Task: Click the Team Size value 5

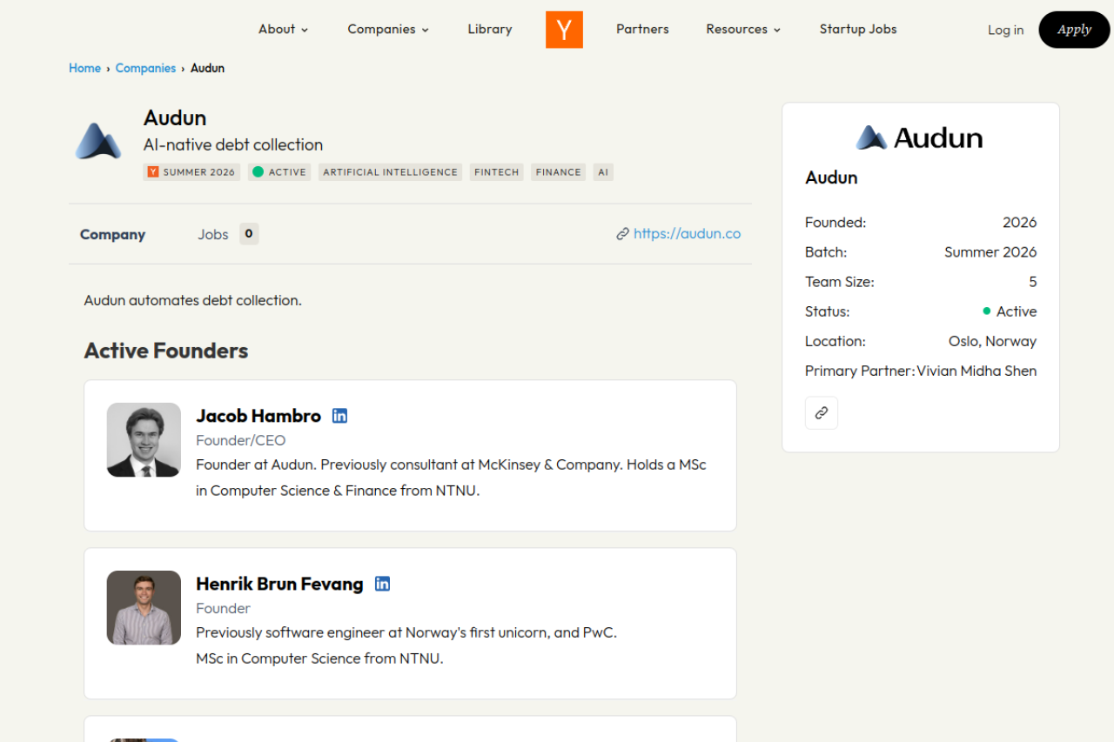Action: pyautogui.click(x=1033, y=282)
